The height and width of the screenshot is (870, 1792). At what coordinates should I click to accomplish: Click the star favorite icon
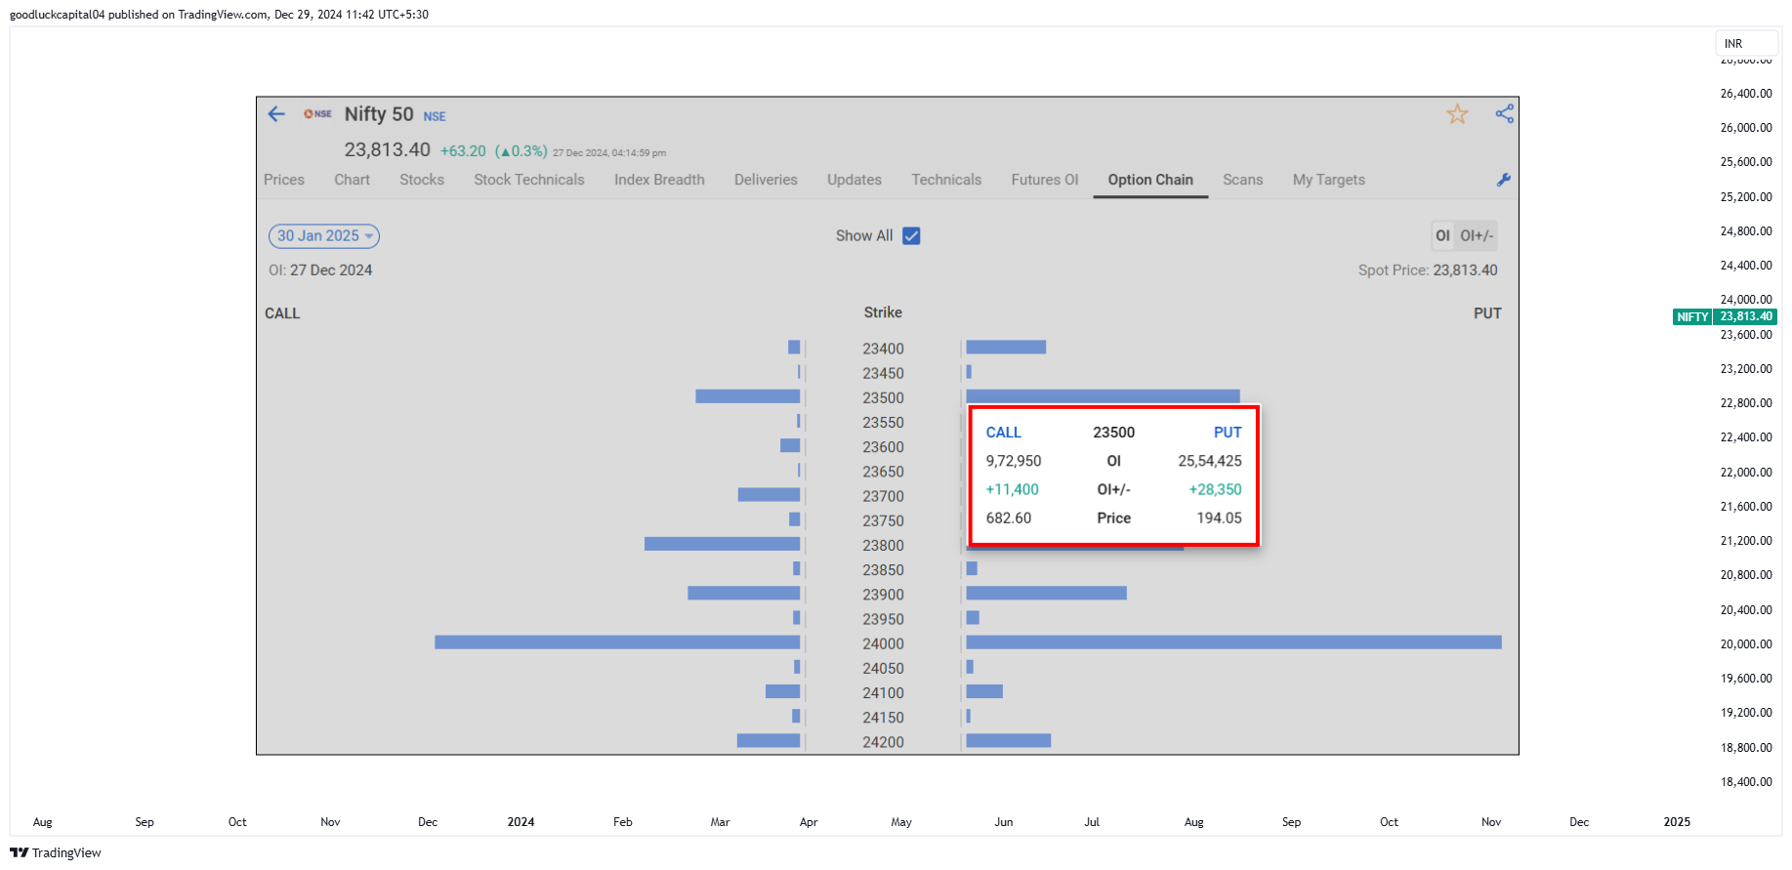point(1457,114)
